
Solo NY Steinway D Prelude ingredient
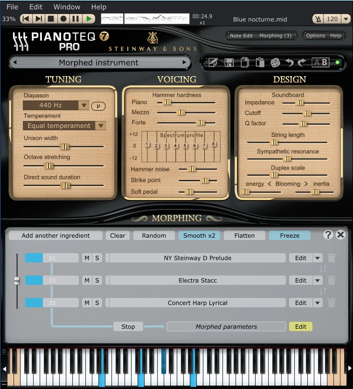point(97,258)
